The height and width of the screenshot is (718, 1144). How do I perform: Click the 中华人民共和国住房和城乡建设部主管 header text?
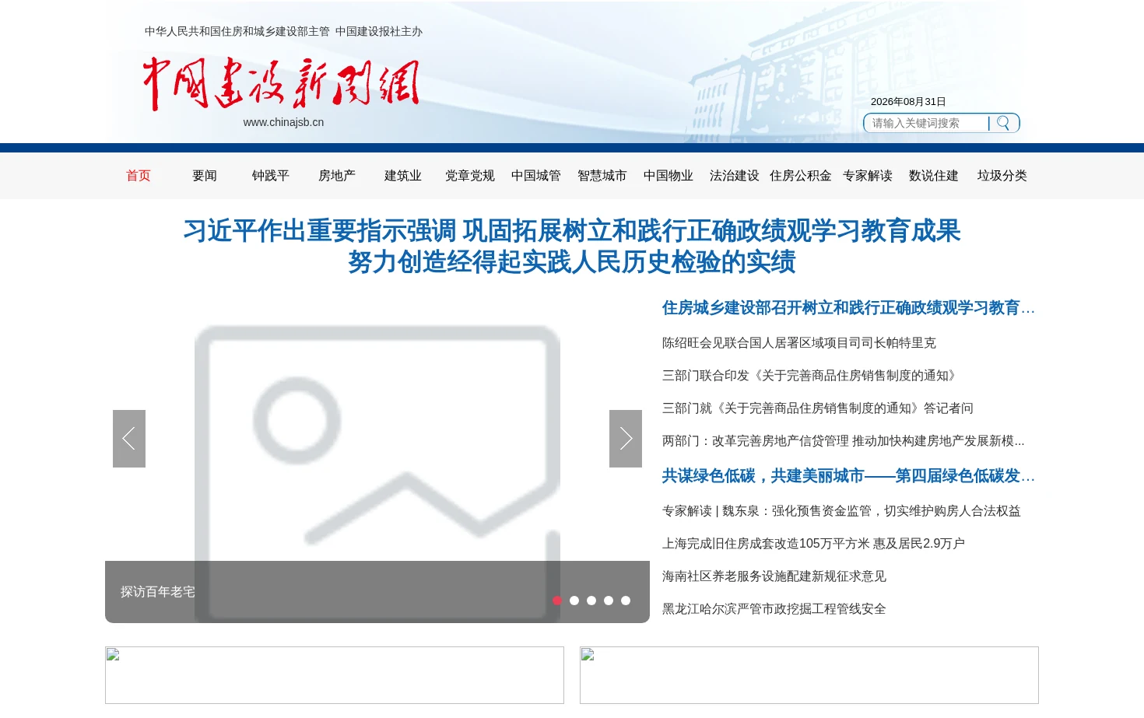tap(237, 32)
